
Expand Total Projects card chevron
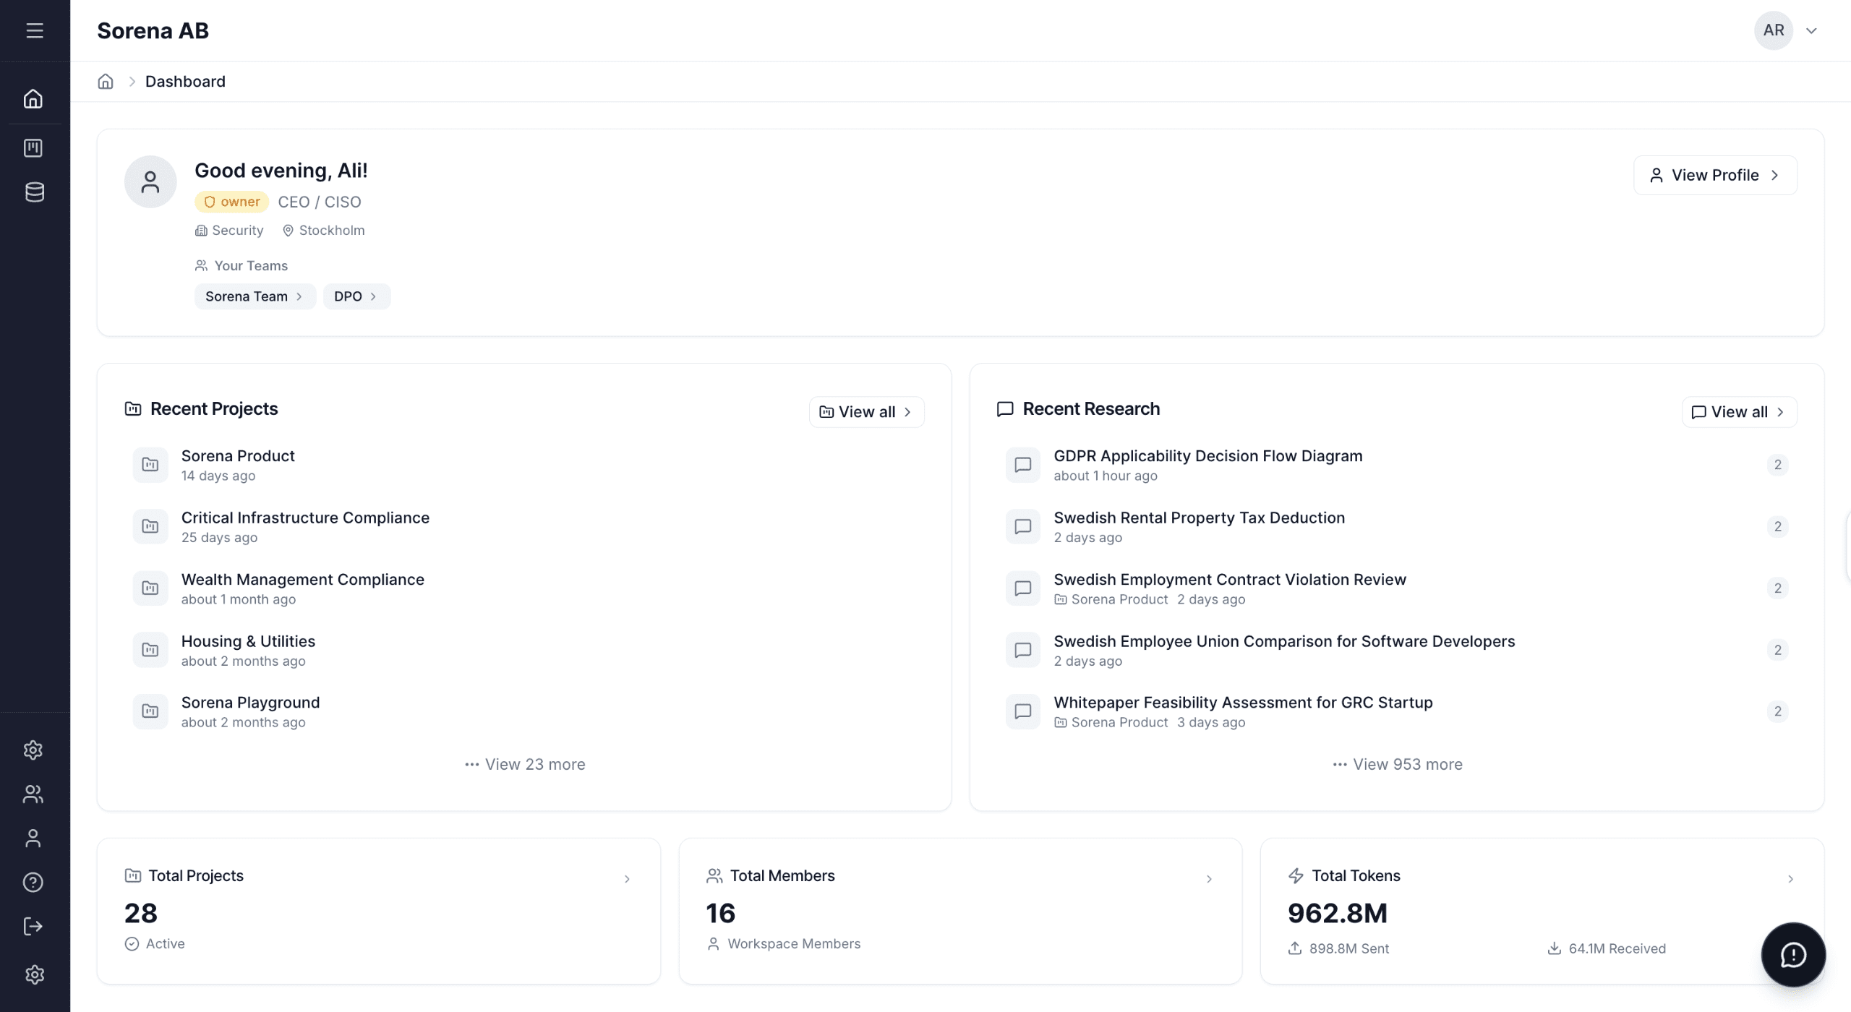[x=627, y=879]
